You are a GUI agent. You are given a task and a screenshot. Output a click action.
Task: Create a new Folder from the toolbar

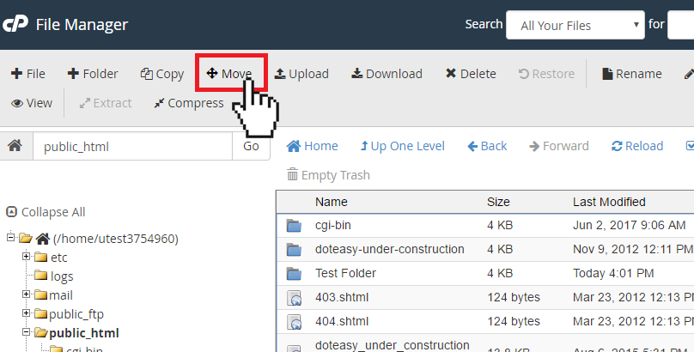click(93, 74)
